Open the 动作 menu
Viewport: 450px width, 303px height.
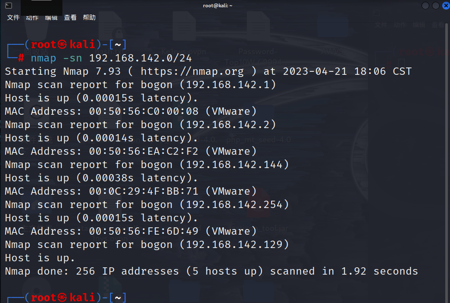(32, 18)
